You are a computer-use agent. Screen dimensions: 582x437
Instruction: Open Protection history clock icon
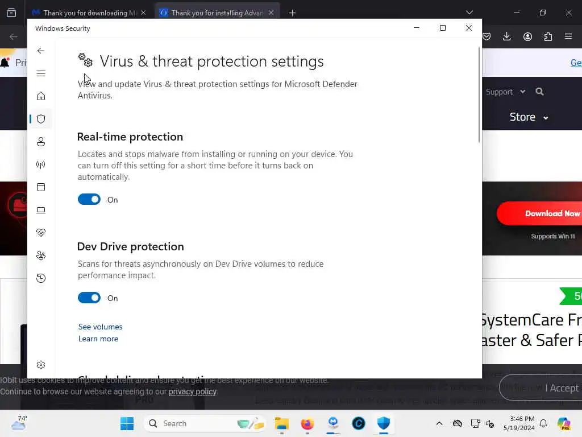coord(41,278)
